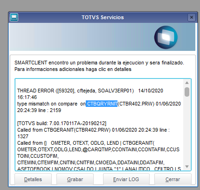200x190 pixels.
Task: Close the TOTVS Servicios dialog
Action: click(x=192, y=17)
